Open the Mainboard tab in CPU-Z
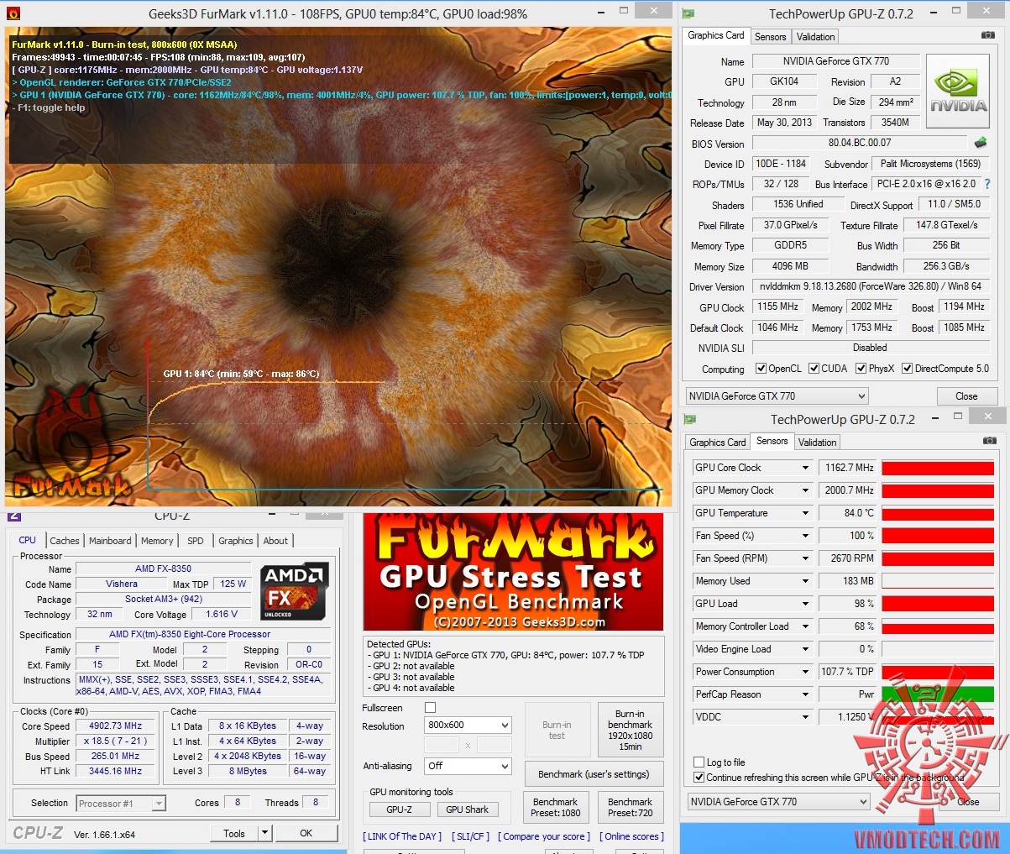Screen dimensions: 1010x854 (x=110, y=541)
